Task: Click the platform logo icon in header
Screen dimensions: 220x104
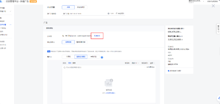Action: coord(1,2)
